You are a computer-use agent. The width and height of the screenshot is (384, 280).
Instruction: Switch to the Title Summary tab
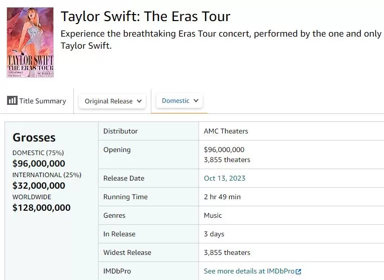37,101
